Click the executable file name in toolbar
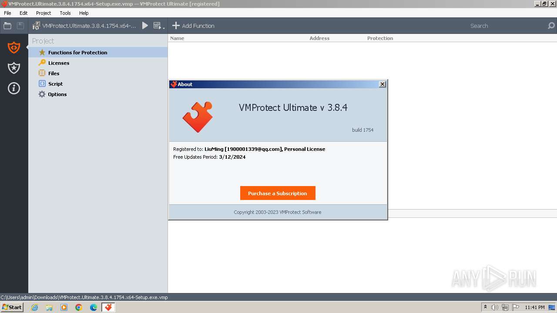The width and height of the screenshot is (557, 313). (89, 26)
